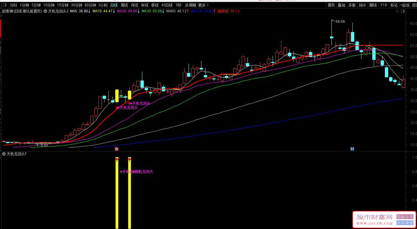Viewport: 417px width, 229px height.
Task: Select the 5秒 period
Action: click(179, 5)
